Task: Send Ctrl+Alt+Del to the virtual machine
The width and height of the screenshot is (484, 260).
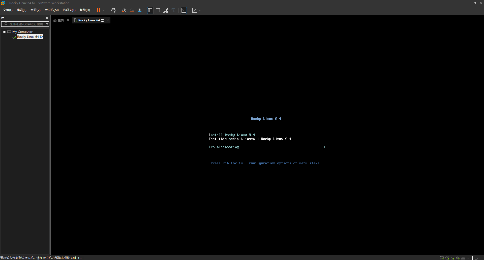Action: tap(113, 10)
